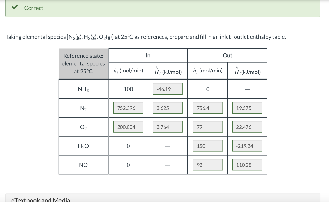
Task: Select the H2O outlet enthalpy field showing -219.24
Action: pos(247,146)
